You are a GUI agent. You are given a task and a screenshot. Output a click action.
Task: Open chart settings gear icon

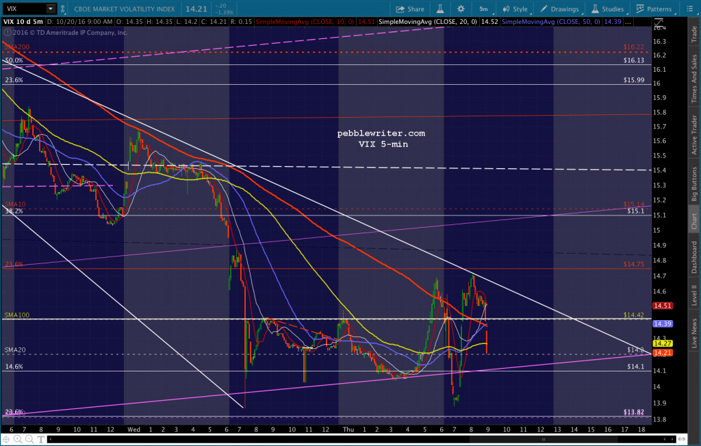tap(461, 8)
